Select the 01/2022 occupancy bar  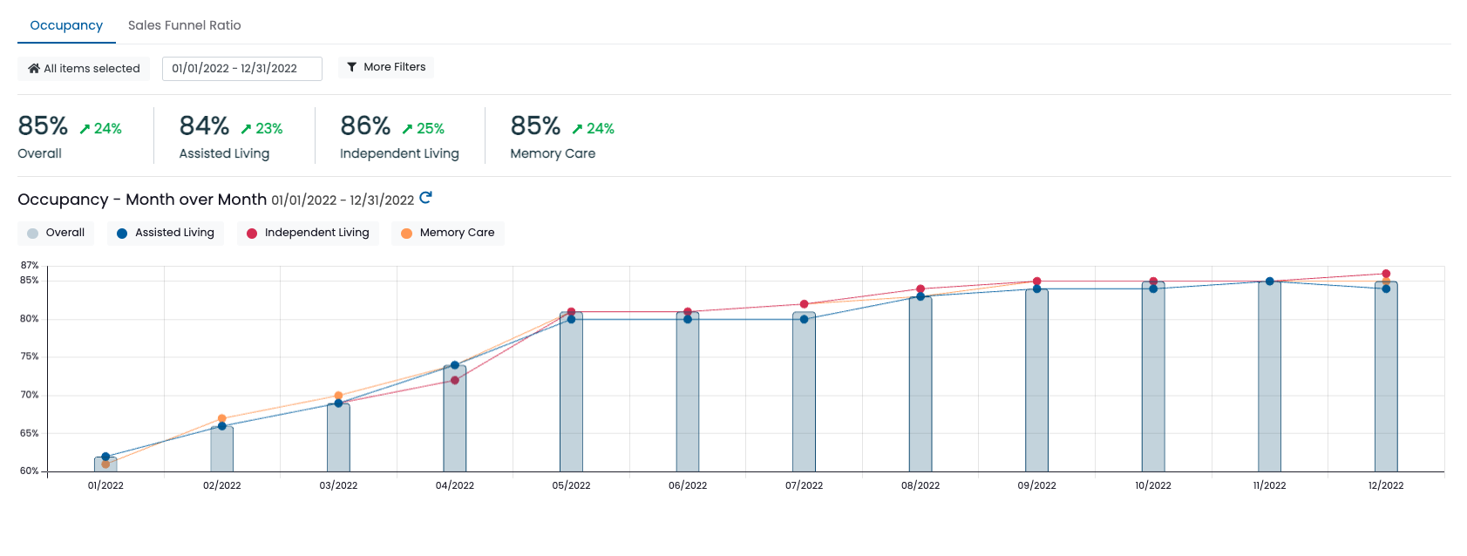(105, 464)
